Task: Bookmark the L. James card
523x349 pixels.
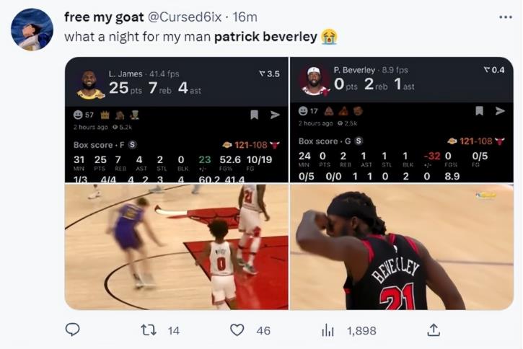Action: (x=254, y=115)
